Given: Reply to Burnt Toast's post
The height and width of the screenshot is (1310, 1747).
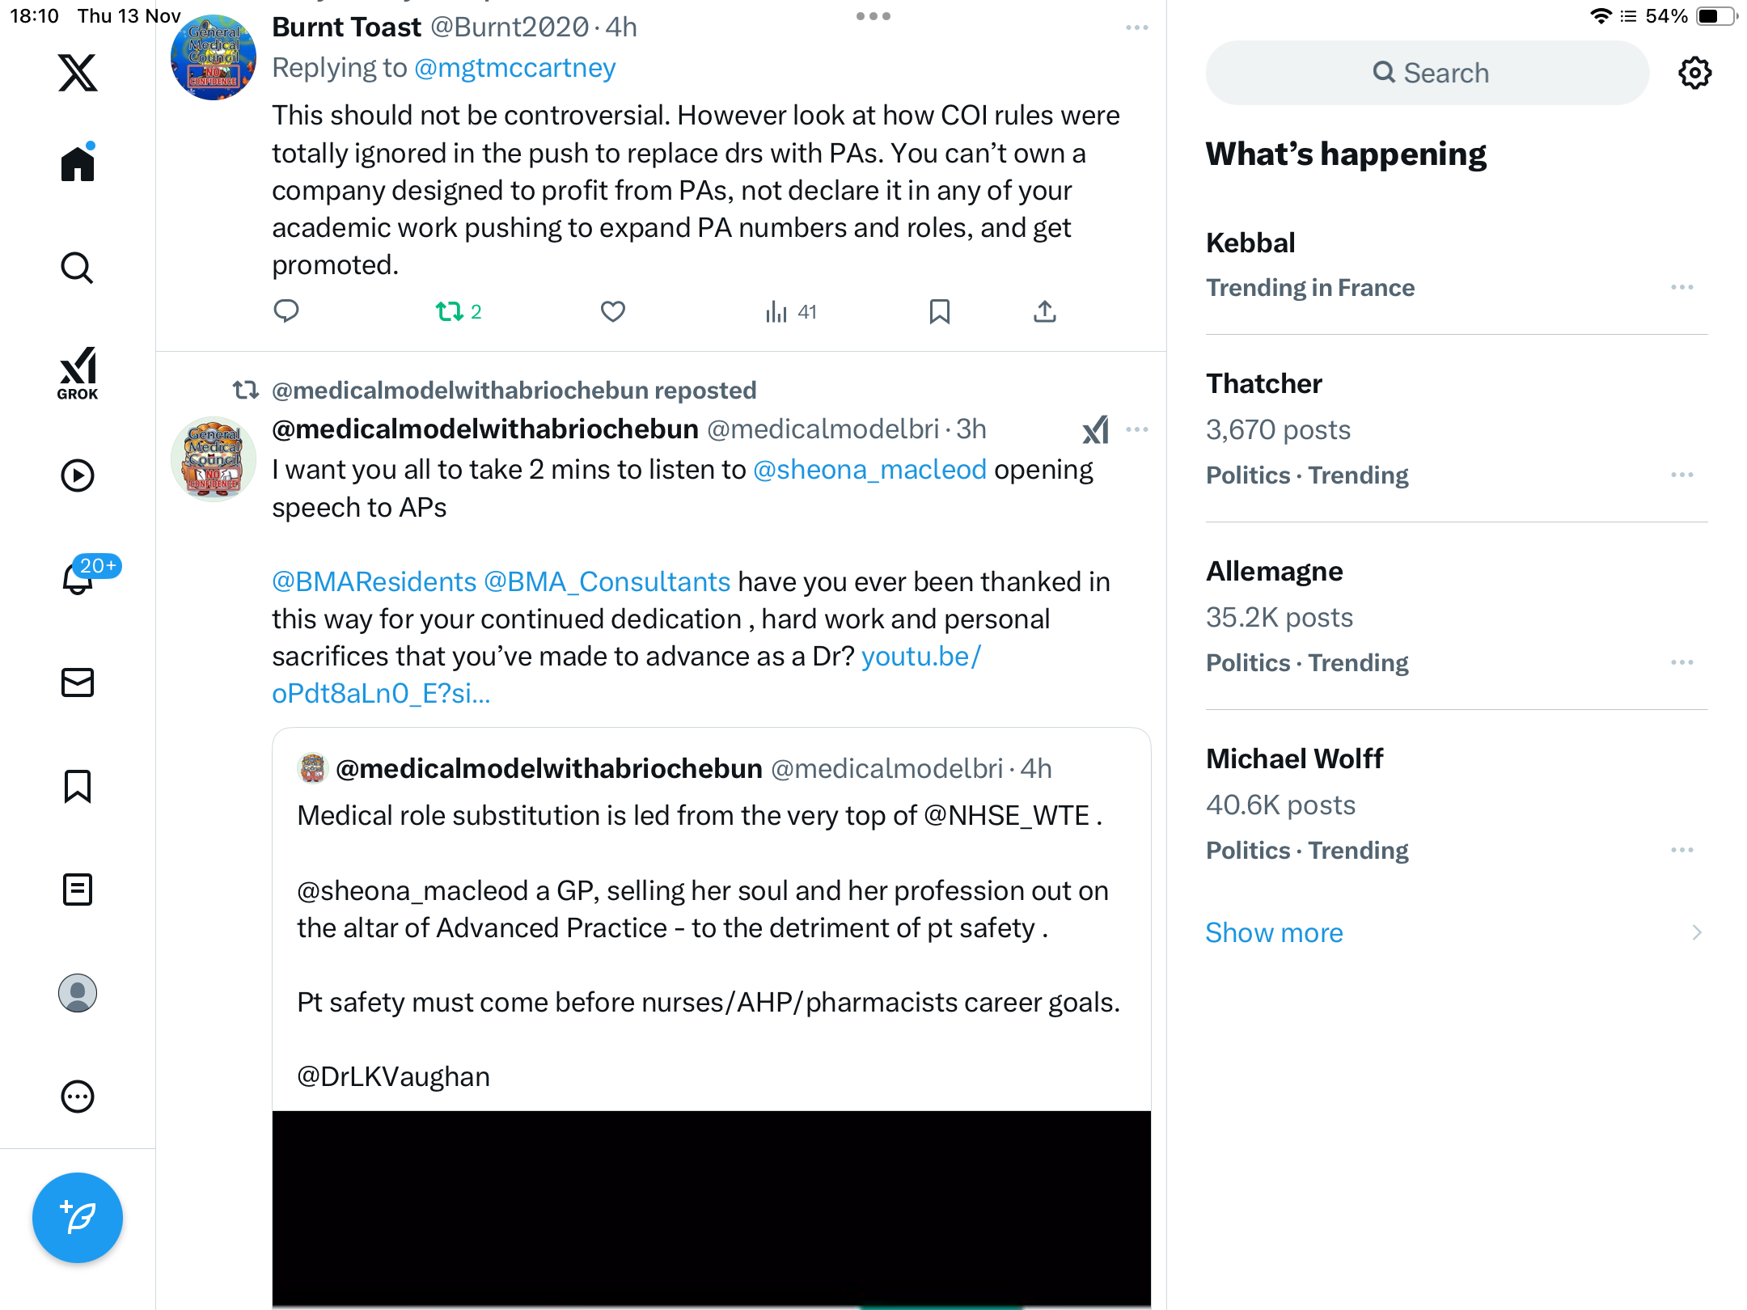Looking at the screenshot, I should [286, 311].
